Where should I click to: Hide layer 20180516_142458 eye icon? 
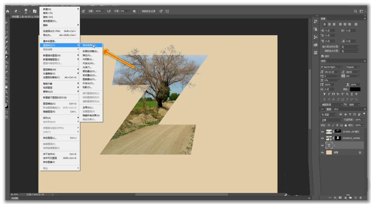(322, 138)
